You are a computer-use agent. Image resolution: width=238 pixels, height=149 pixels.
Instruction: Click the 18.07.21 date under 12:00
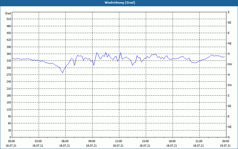pos(118,146)
